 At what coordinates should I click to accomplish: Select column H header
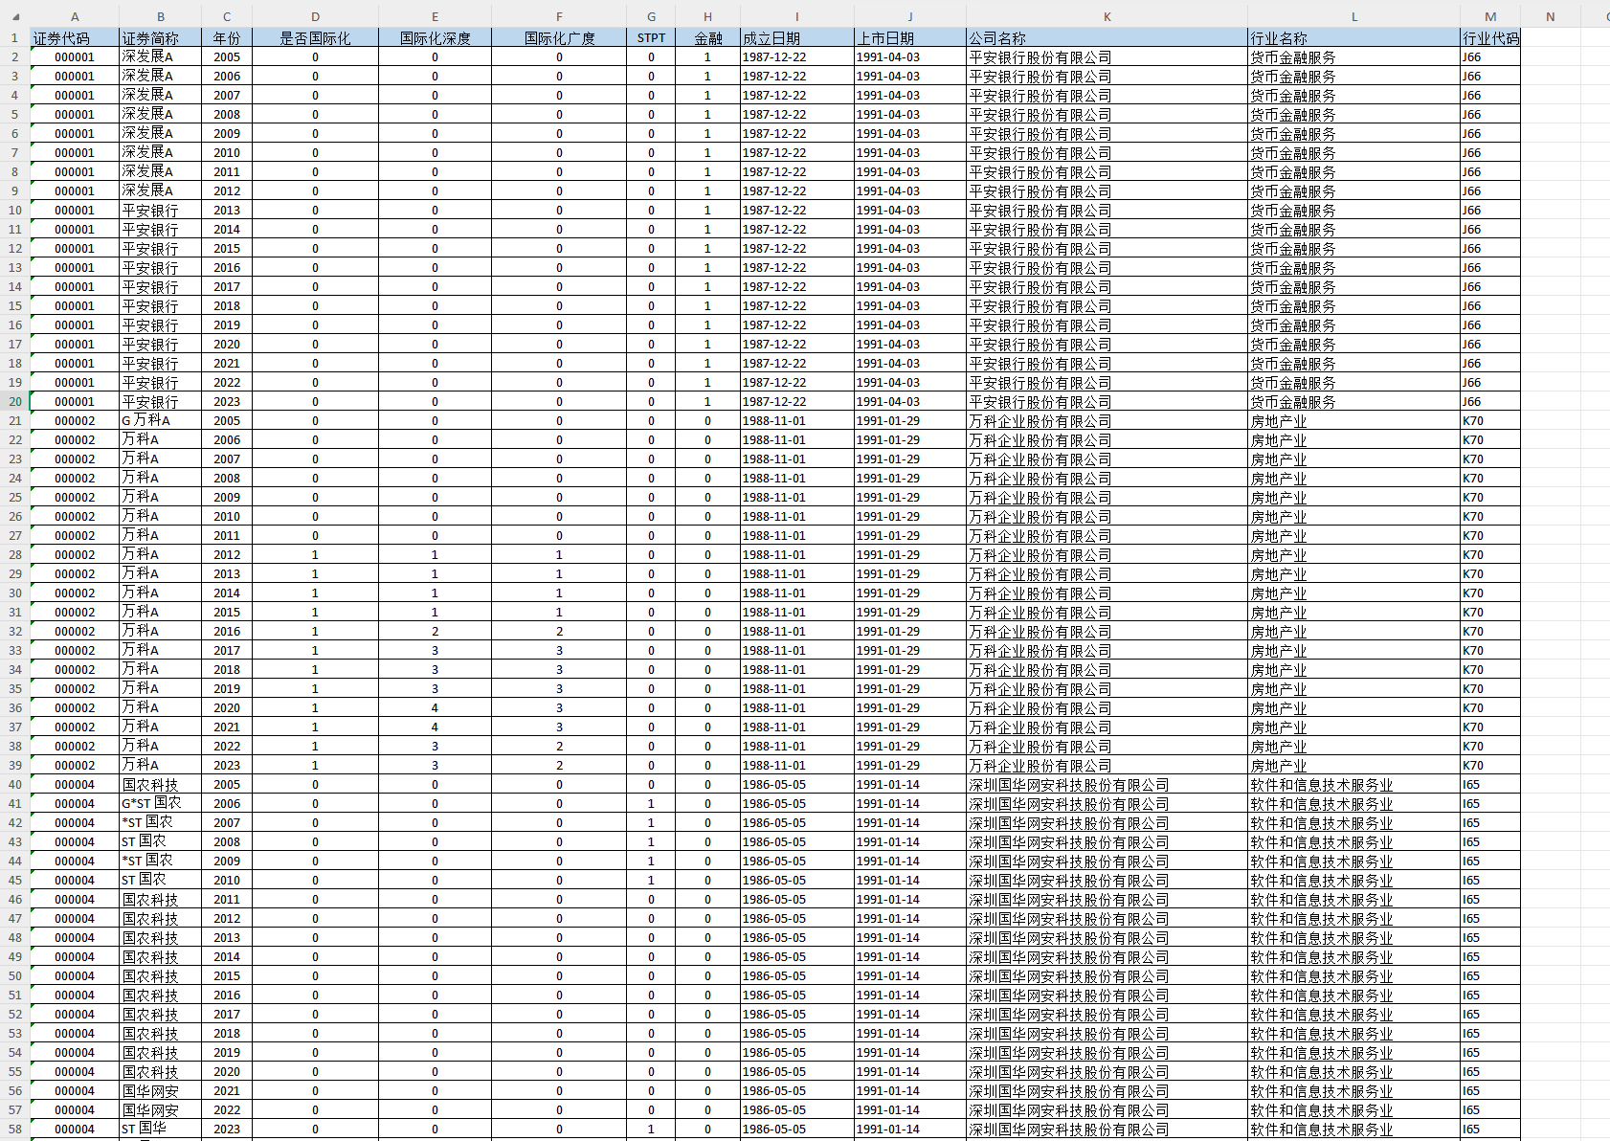point(707,16)
